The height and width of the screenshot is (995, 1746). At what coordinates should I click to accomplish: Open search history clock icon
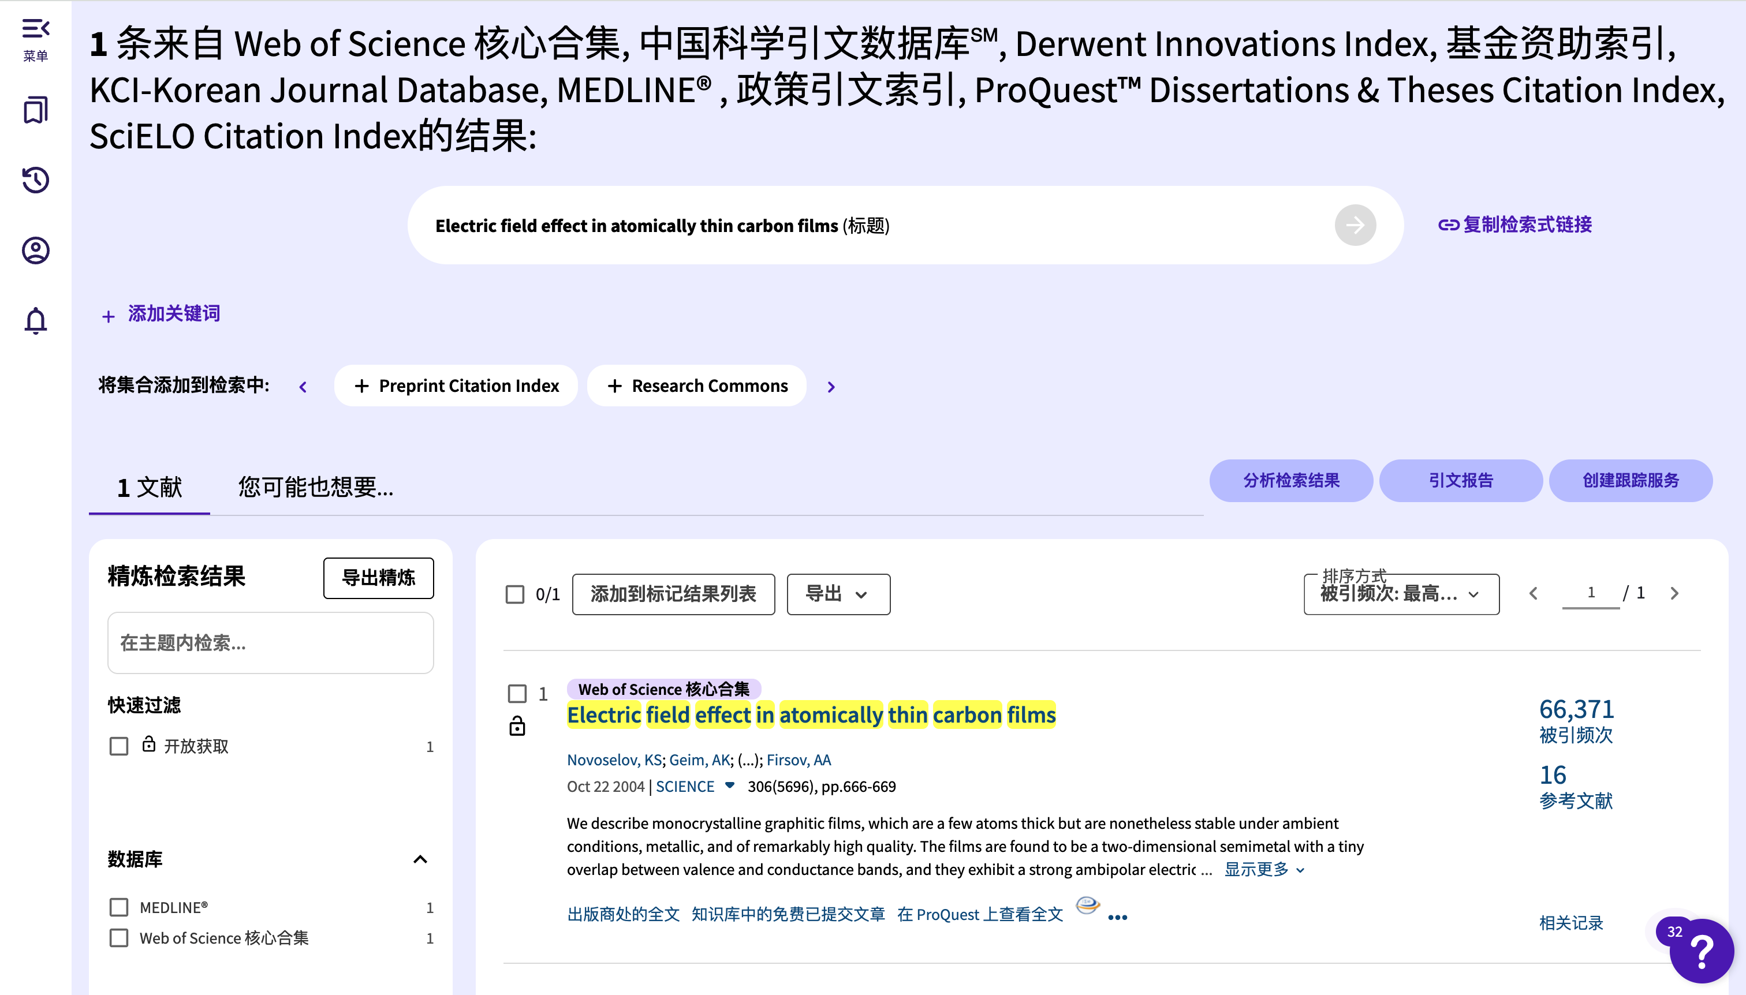(36, 181)
